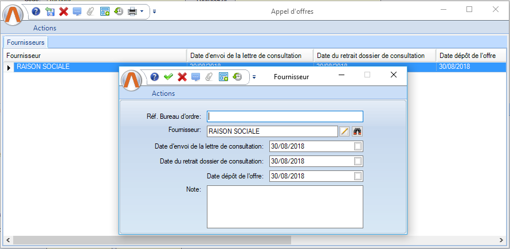Open quick access customize arrow in Fournisseur dialog
510x249 pixels.
point(254,77)
